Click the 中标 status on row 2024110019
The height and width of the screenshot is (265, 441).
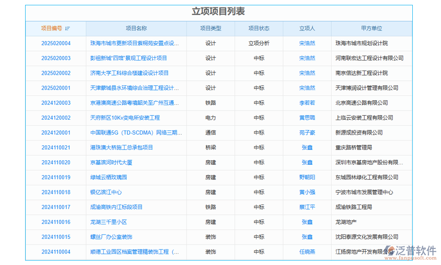click(x=259, y=178)
